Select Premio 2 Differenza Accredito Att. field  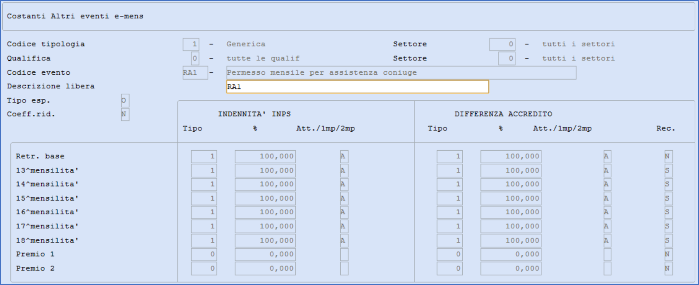(607, 269)
